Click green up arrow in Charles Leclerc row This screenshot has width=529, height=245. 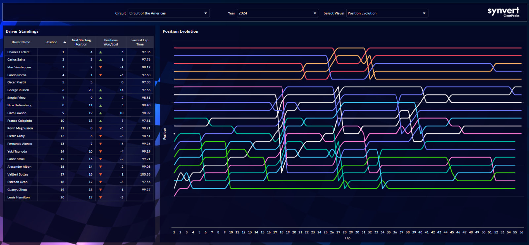pyautogui.click(x=101, y=52)
